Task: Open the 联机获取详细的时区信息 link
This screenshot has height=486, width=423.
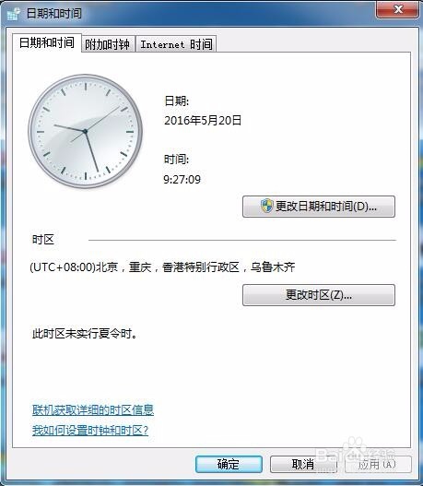Action: click(93, 410)
